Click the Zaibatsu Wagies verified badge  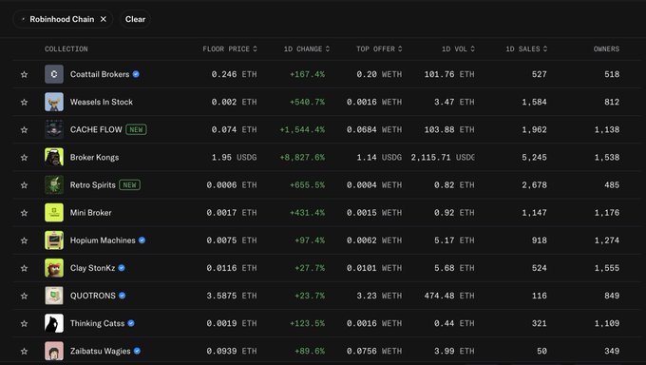point(137,351)
